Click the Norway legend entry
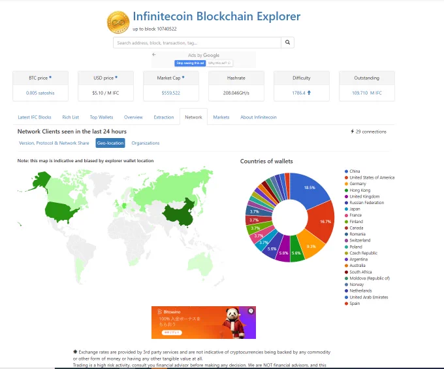The image size is (444, 369). (354, 285)
